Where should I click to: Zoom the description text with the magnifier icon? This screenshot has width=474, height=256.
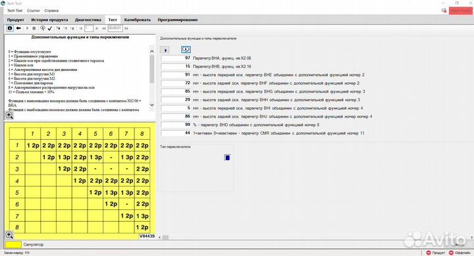pos(9,115)
